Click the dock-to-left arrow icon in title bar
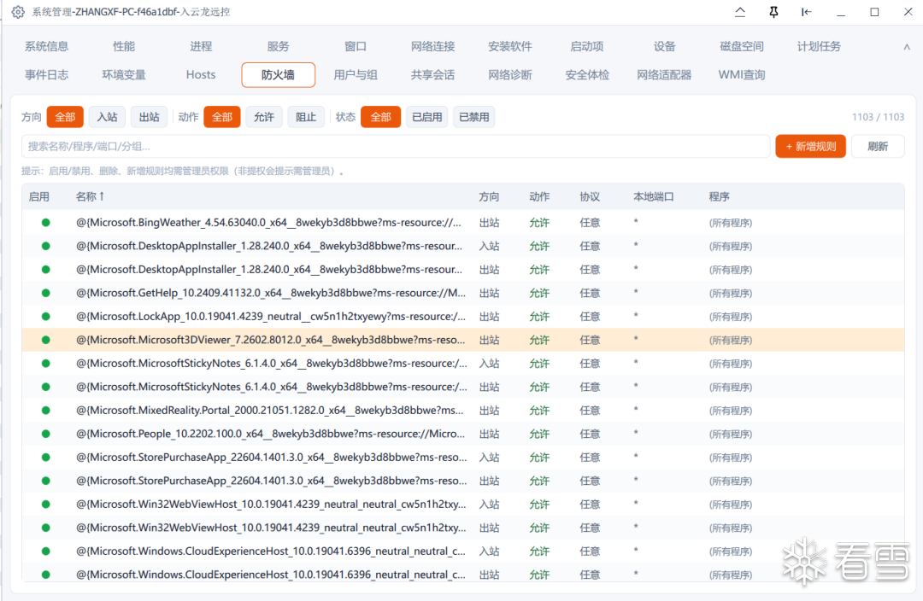Screen dimensions: 923x601 coord(807,12)
